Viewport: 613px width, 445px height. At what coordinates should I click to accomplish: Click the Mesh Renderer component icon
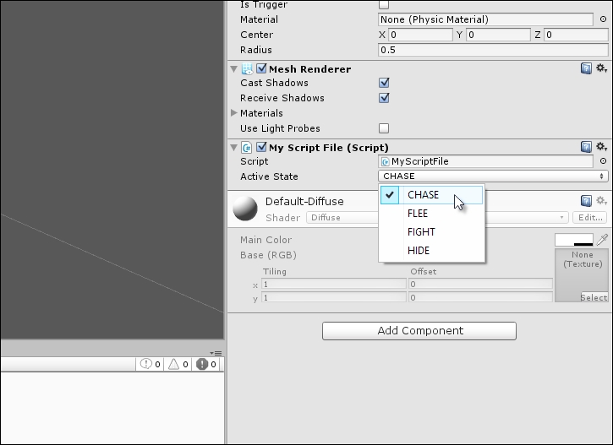(247, 69)
